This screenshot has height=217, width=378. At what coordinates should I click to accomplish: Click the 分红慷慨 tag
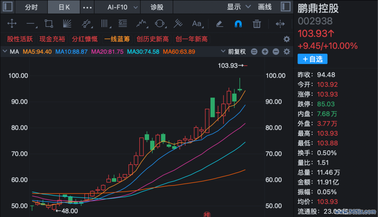pyautogui.click(x=85, y=39)
